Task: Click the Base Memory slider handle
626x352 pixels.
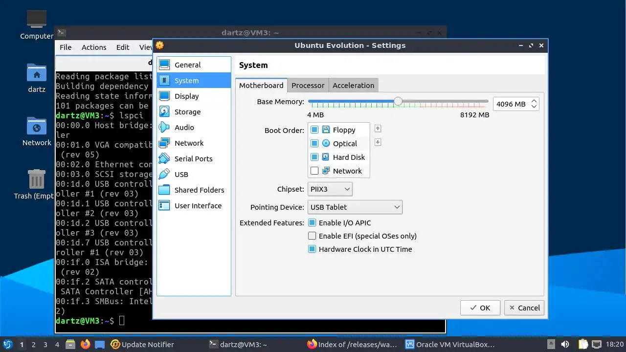Action: pos(398,101)
